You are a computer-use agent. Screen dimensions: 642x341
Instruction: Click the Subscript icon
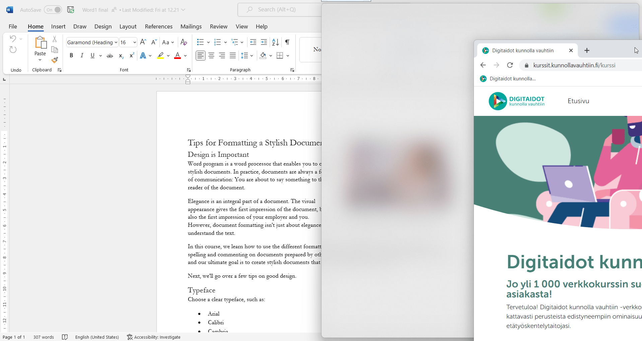[x=121, y=56]
